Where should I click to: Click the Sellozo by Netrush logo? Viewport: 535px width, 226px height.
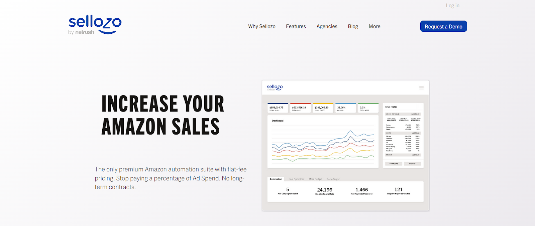click(95, 25)
